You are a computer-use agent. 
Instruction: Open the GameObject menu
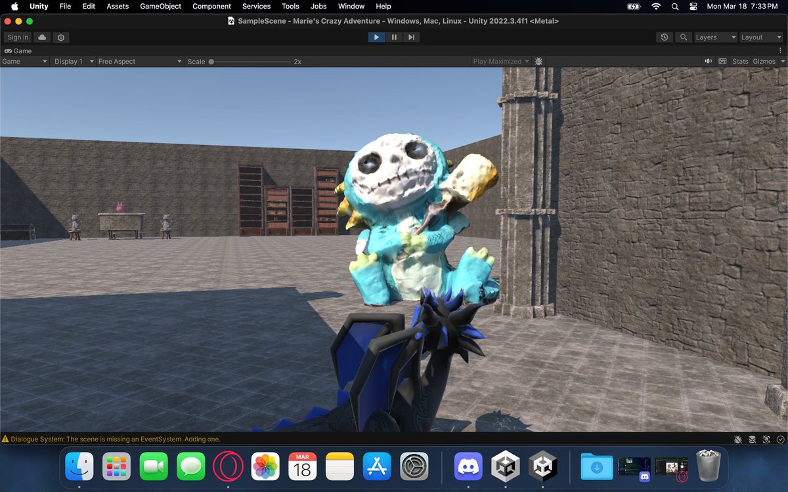[162, 6]
